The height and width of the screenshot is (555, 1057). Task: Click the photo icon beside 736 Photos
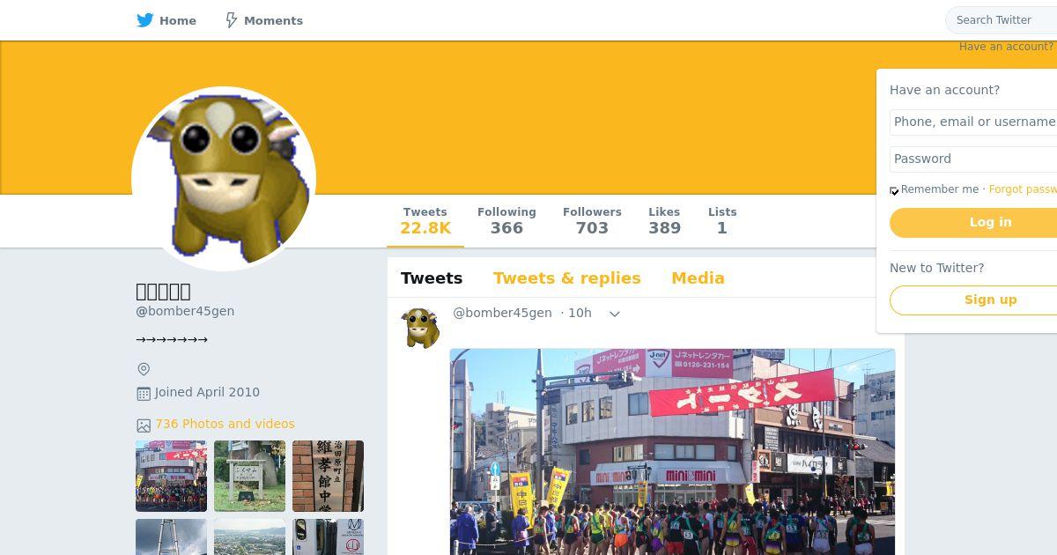[x=144, y=425]
